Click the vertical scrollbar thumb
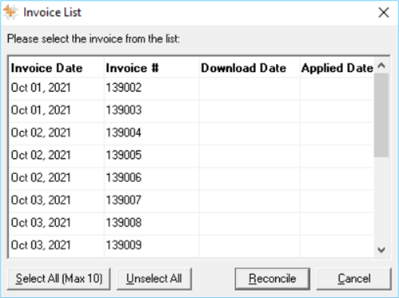The image size is (399, 298). pos(381,115)
